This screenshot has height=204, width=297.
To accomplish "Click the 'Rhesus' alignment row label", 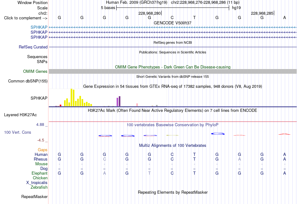I will tap(41, 159).
